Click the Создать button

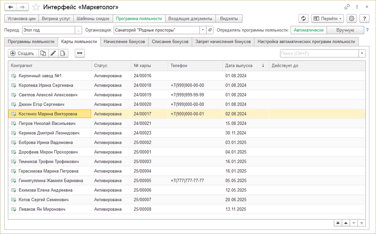(23, 53)
